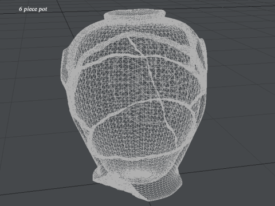This screenshot has width=275, height=206.
Task: Click the wireframe pot model
Action: pyautogui.click(x=133, y=105)
